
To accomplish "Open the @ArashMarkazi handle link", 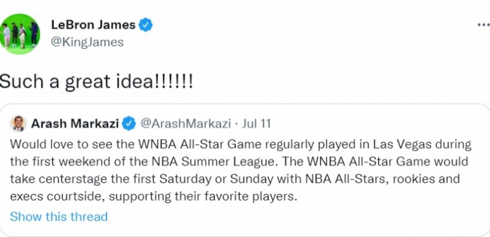I will [186, 124].
